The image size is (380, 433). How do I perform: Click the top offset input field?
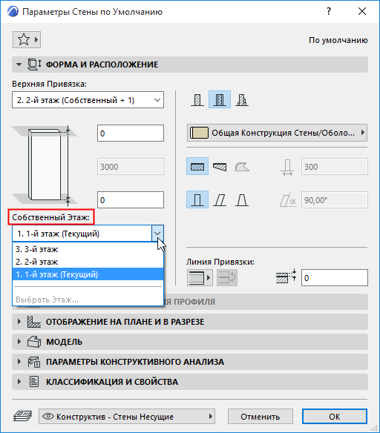point(131,133)
